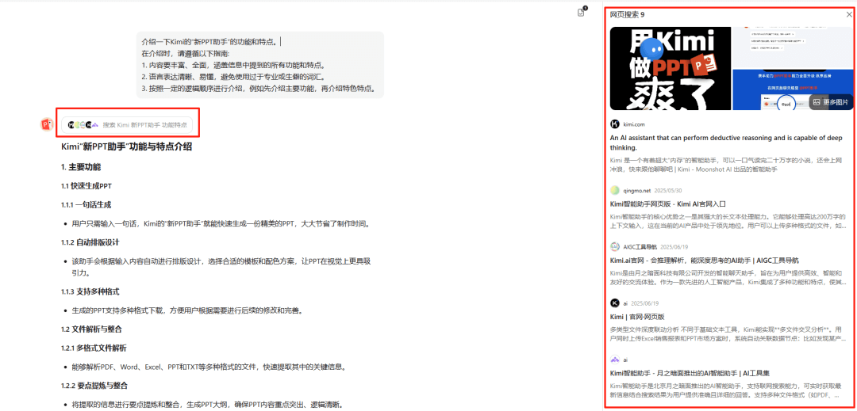Click the heading 1.1.2 自动排版设计
857x411 pixels.
pos(90,242)
